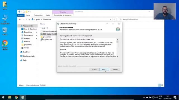The image size is (179, 100).
Task: Open Vídeos in the sidebar
Action: [26, 48]
